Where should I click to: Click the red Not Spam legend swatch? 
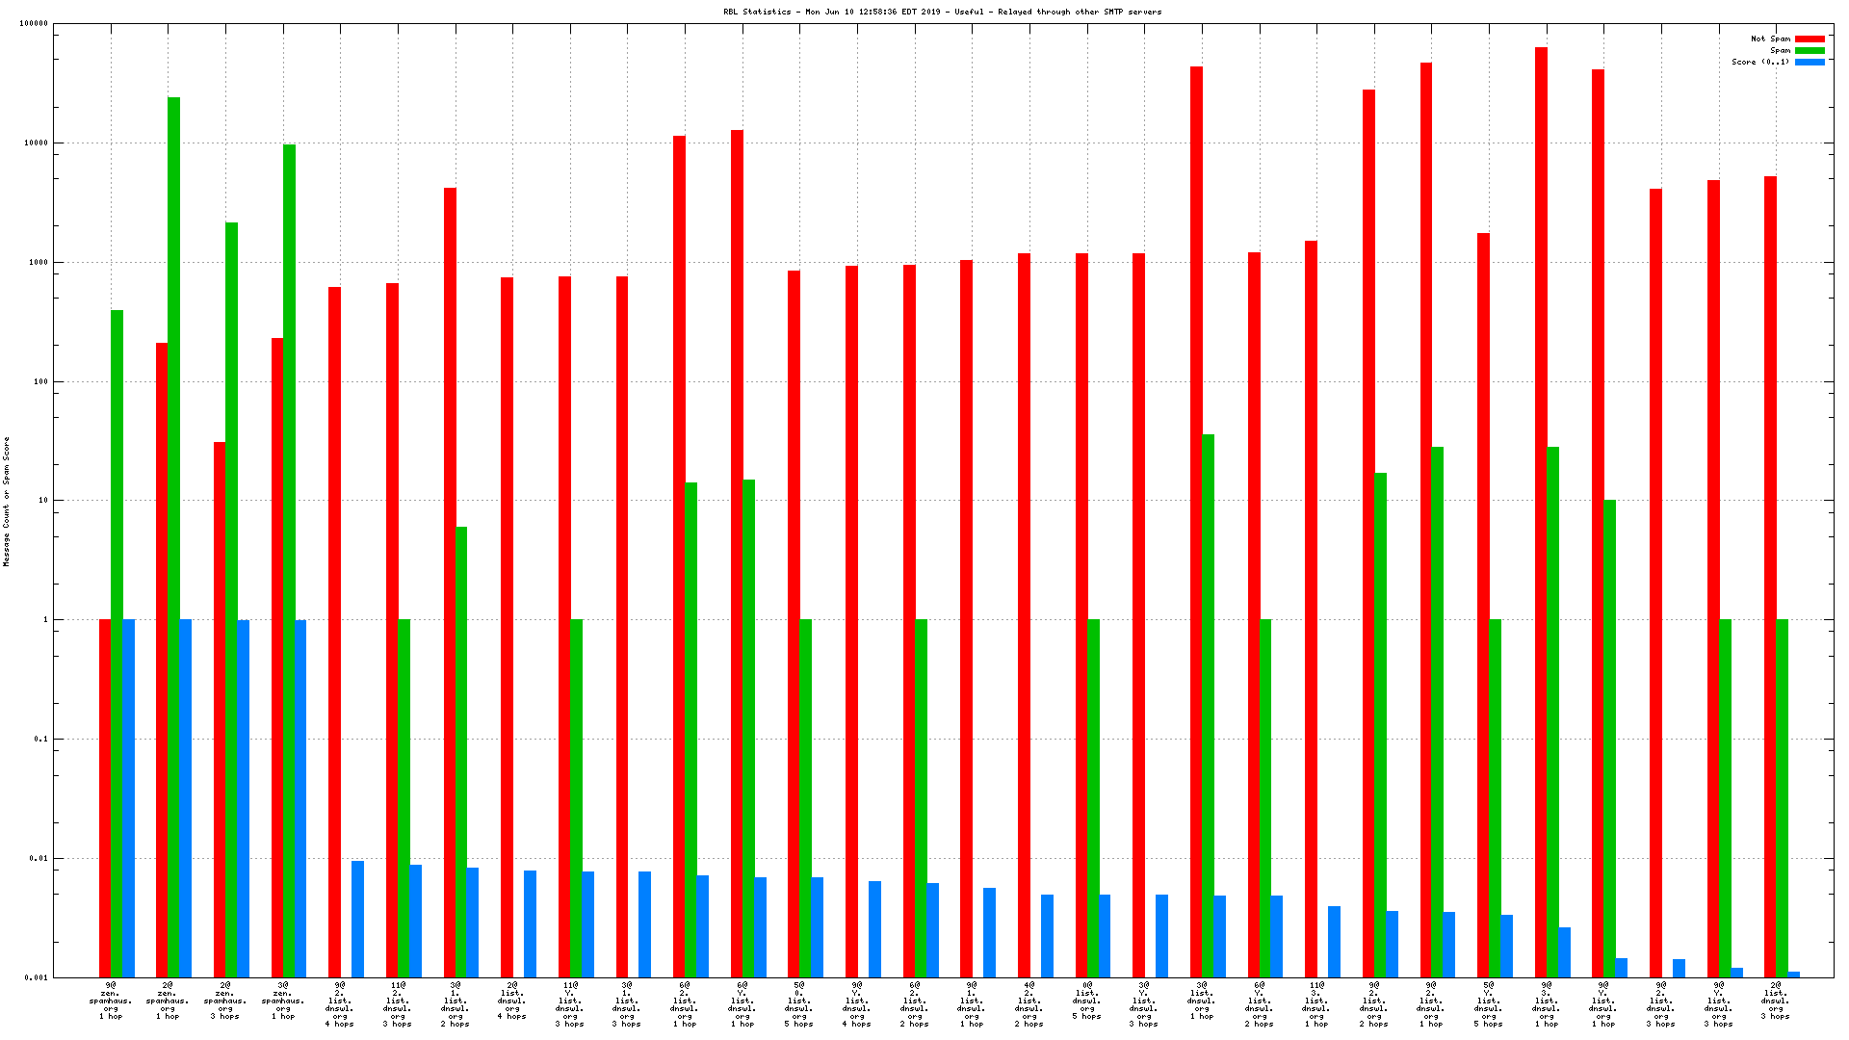click(x=1810, y=39)
